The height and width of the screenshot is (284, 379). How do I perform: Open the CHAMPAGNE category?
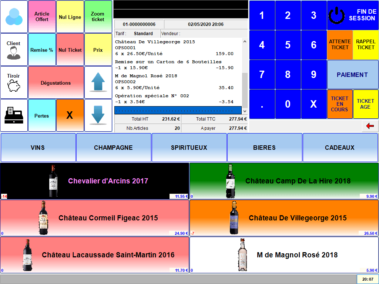[114, 148]
